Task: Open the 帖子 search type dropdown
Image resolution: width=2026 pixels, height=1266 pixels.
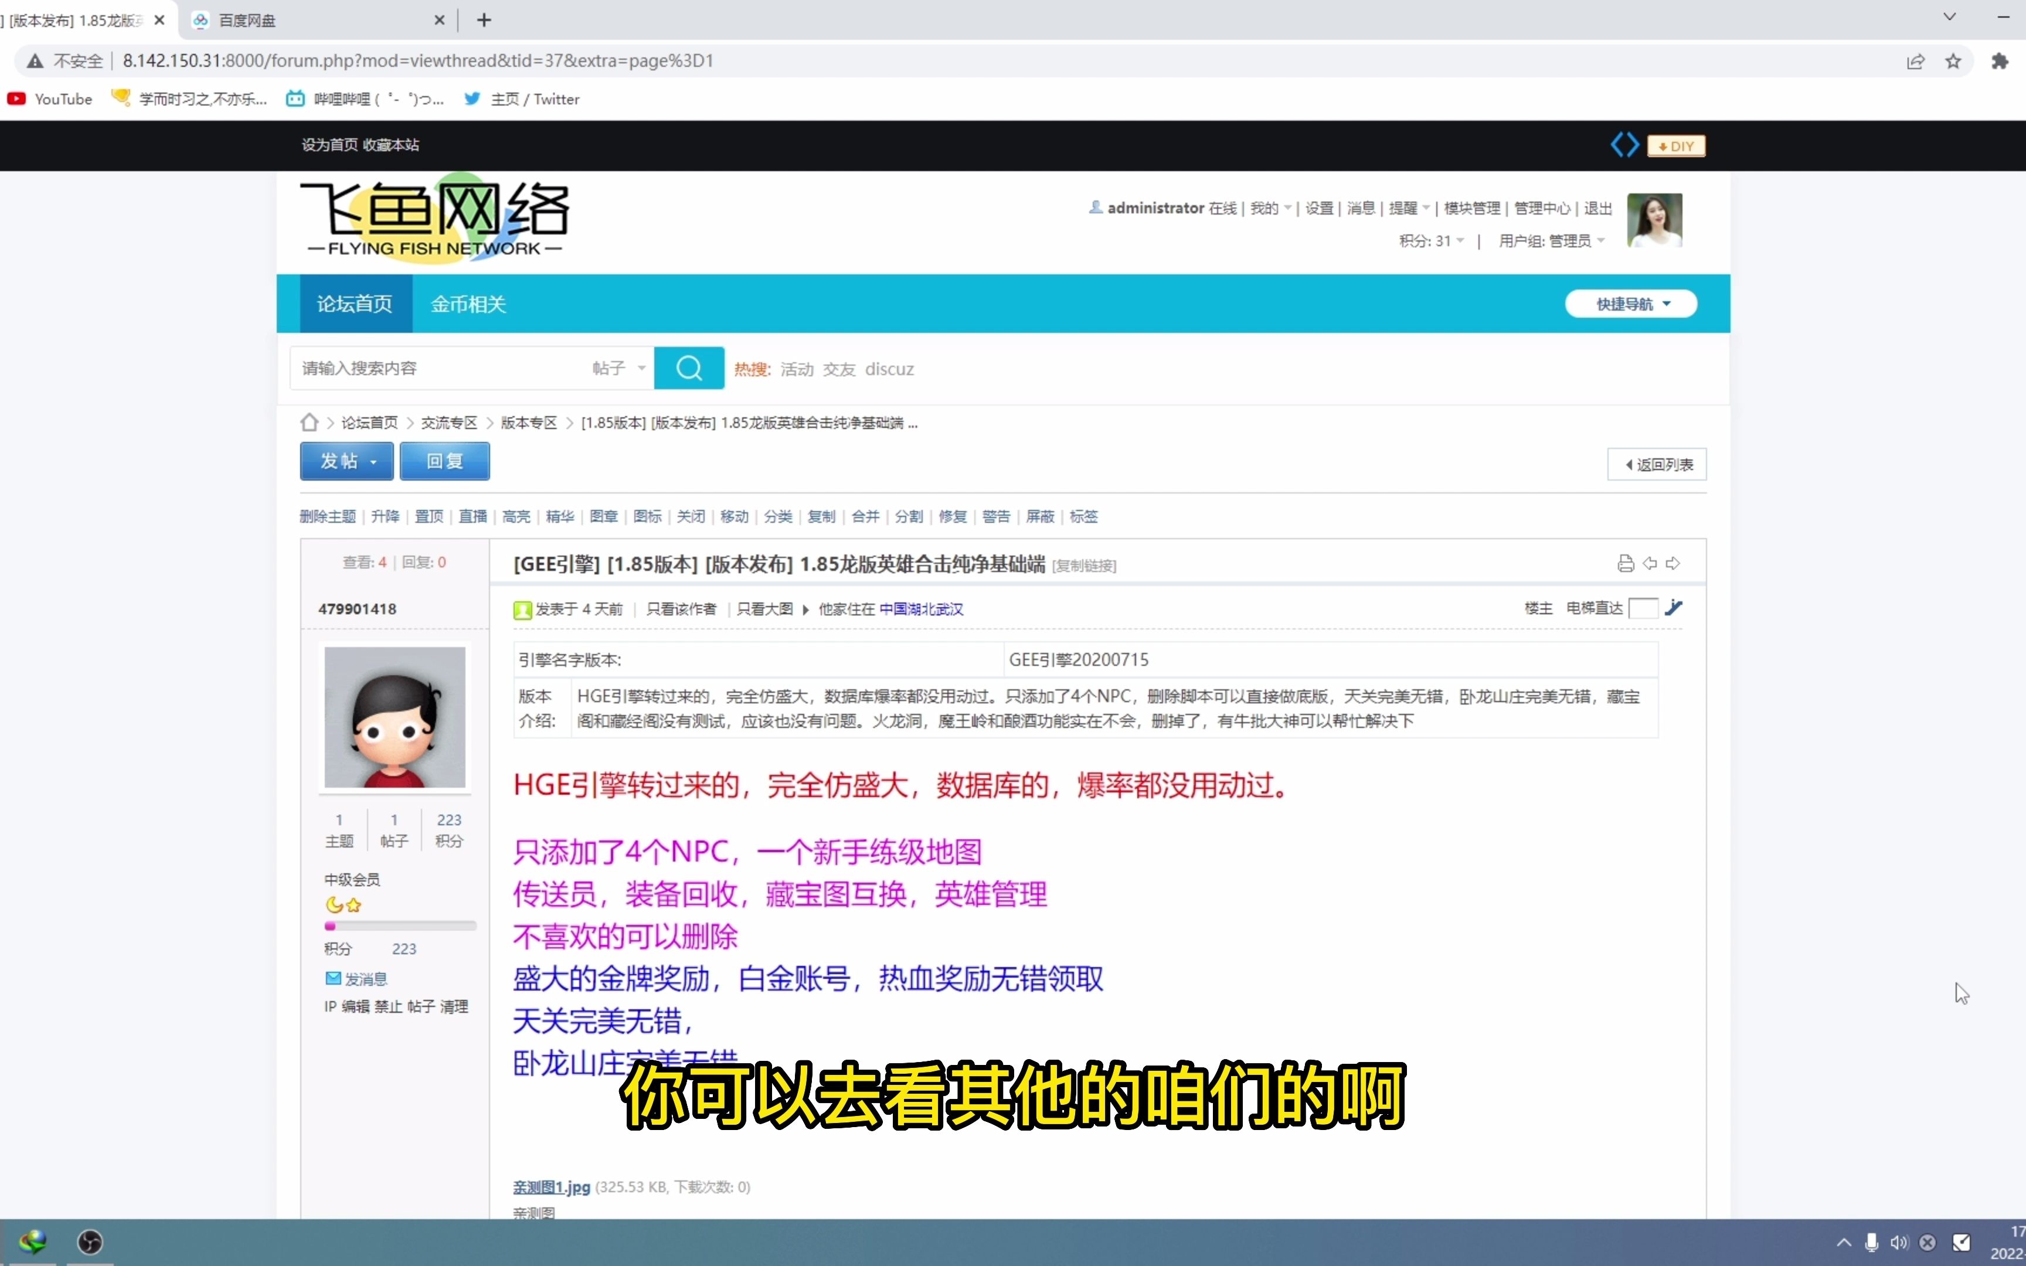Action: [618, 369]
